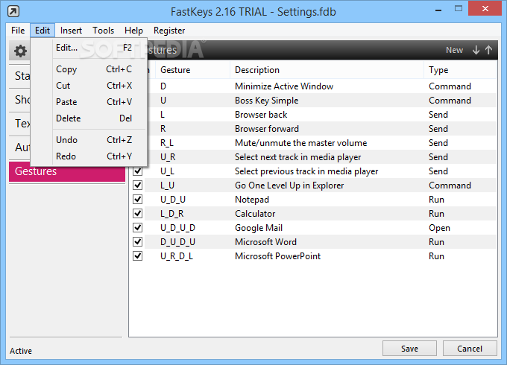Open the settings gear icon

(x=20, y=51)
